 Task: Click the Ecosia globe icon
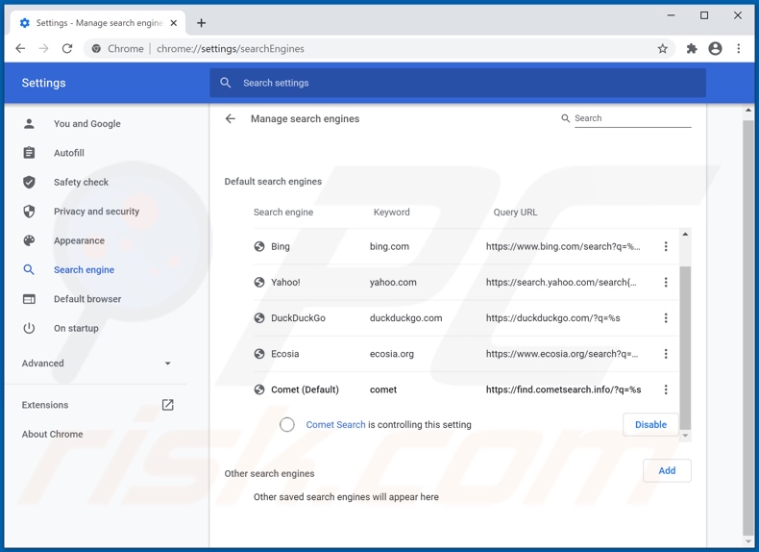pos(259,354)
